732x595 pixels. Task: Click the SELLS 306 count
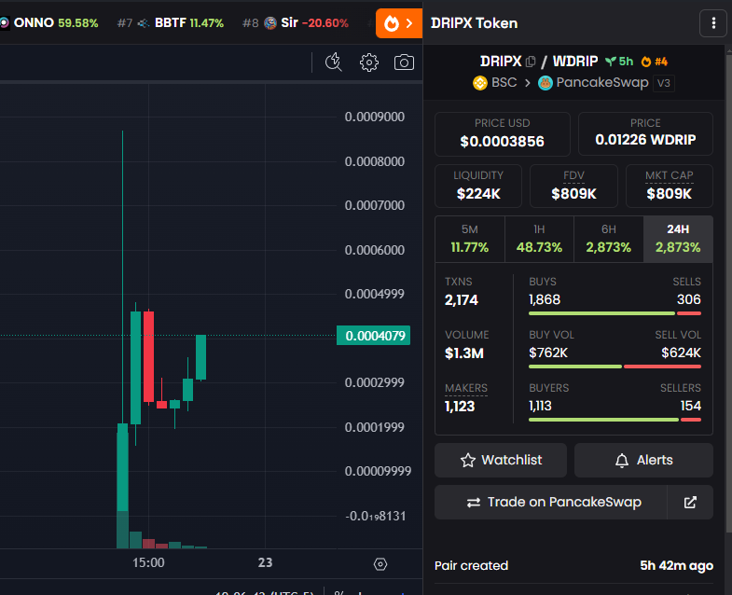(x=688, y=299)
